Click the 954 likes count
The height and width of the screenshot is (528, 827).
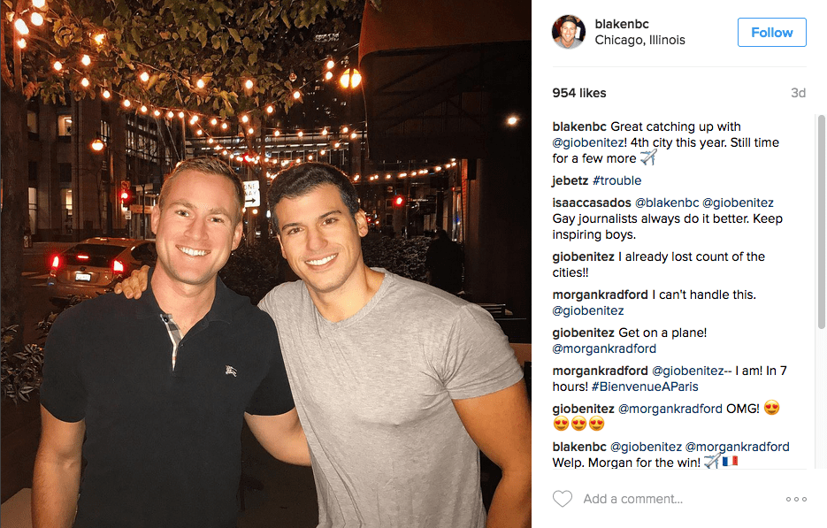[x=579, y=93]
